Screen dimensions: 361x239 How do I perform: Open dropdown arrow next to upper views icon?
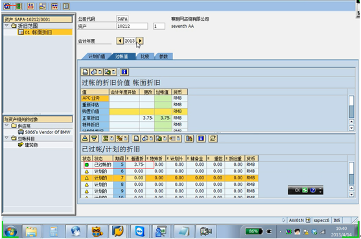click(100, 72)
